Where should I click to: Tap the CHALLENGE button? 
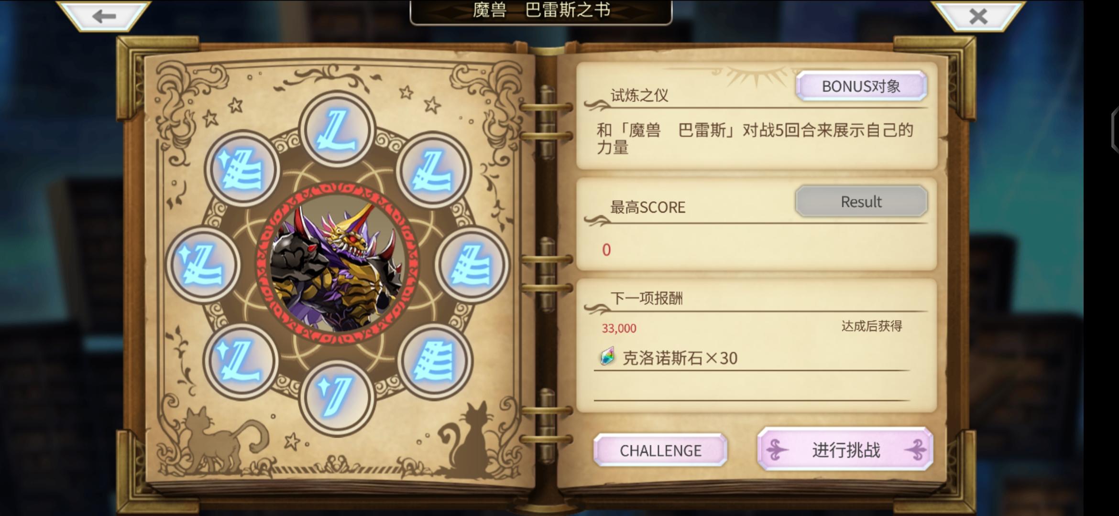pos(660,450)
